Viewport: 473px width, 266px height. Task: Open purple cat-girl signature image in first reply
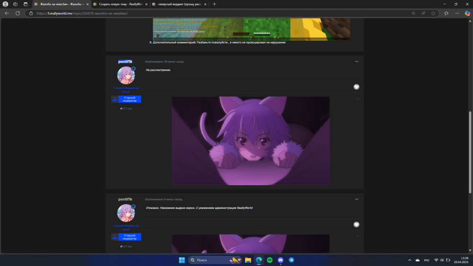(x=251, y=141)
